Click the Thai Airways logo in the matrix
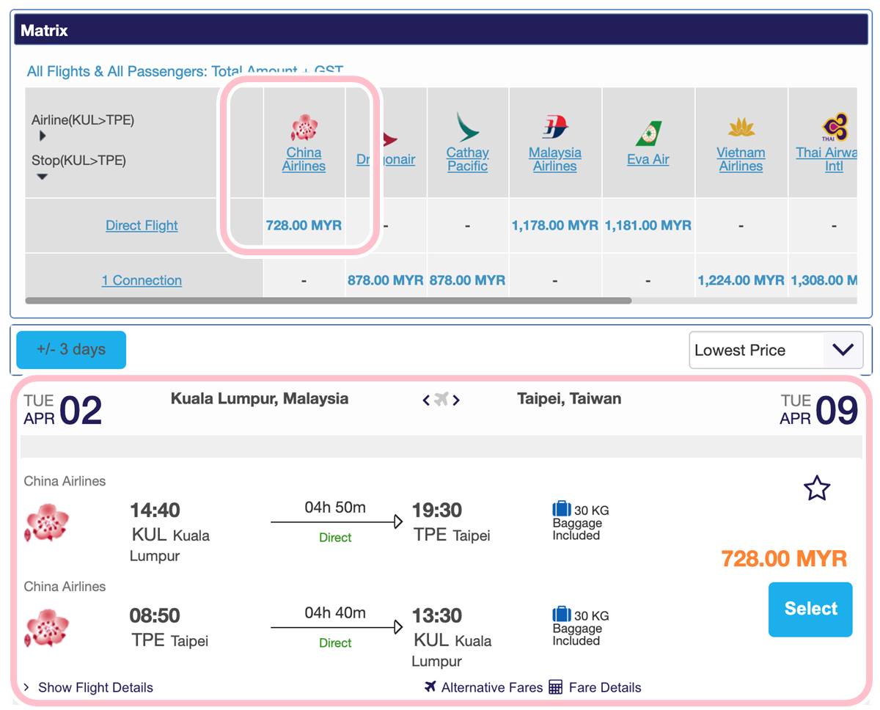 [835, 127]
